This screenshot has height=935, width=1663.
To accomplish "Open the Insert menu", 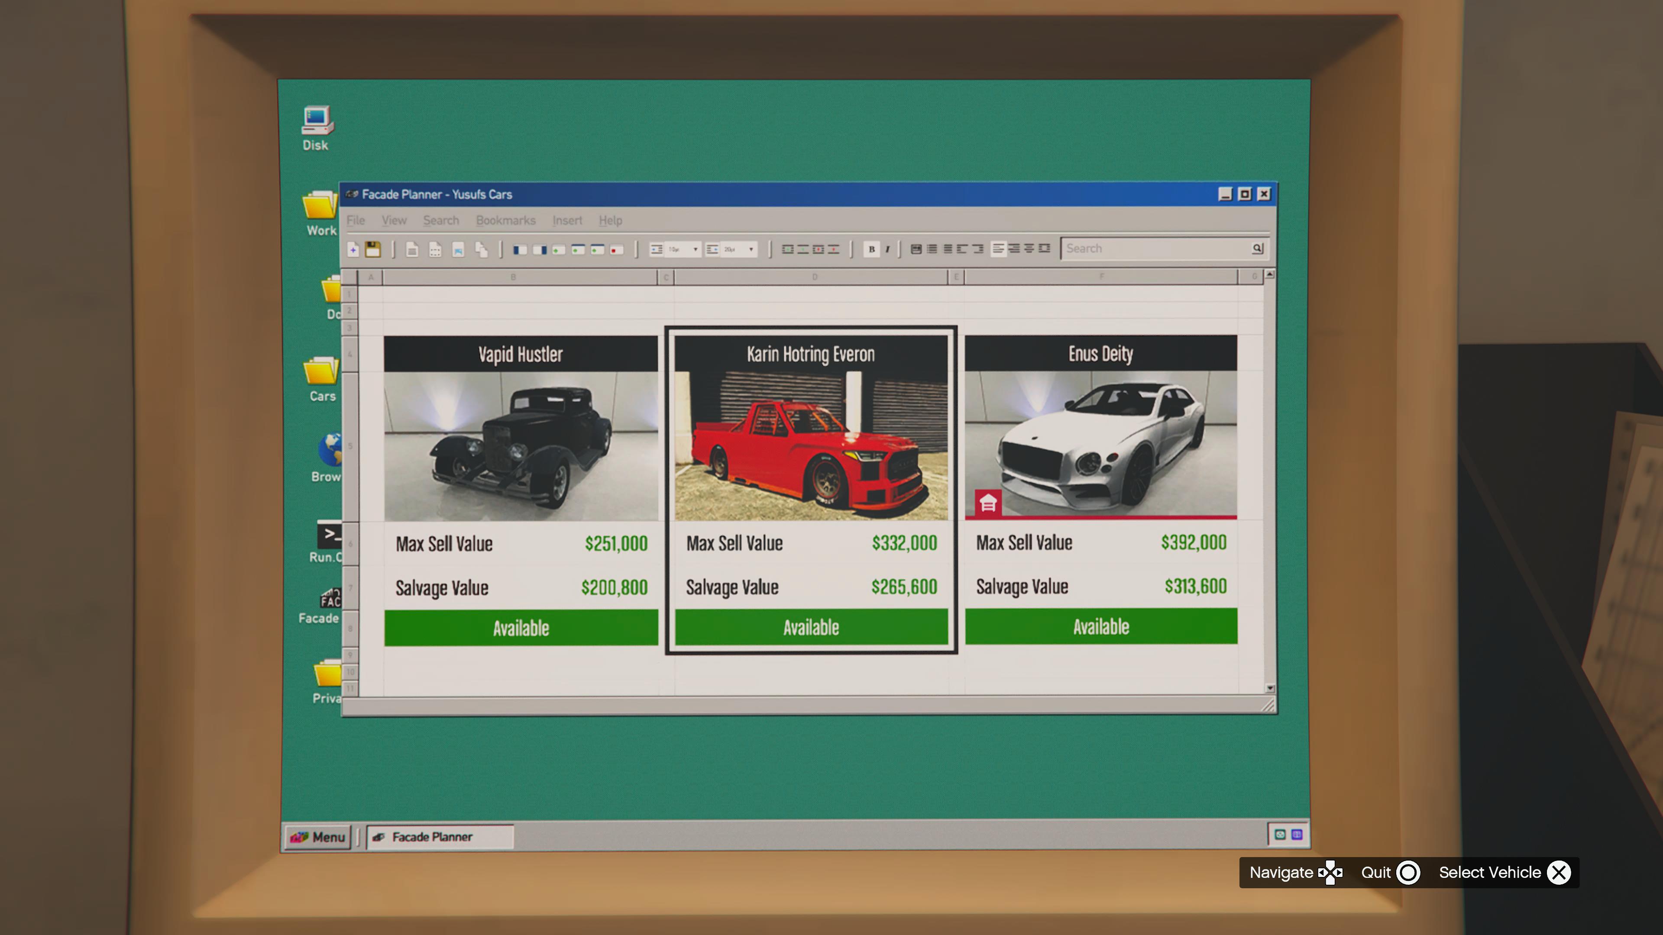I will coord(567,221).
